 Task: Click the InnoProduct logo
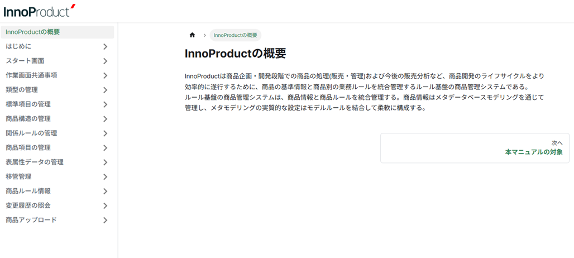(39, 10)
